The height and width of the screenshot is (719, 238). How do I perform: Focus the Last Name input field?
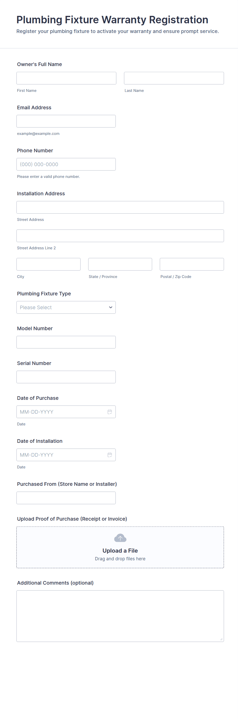(174, 78)
